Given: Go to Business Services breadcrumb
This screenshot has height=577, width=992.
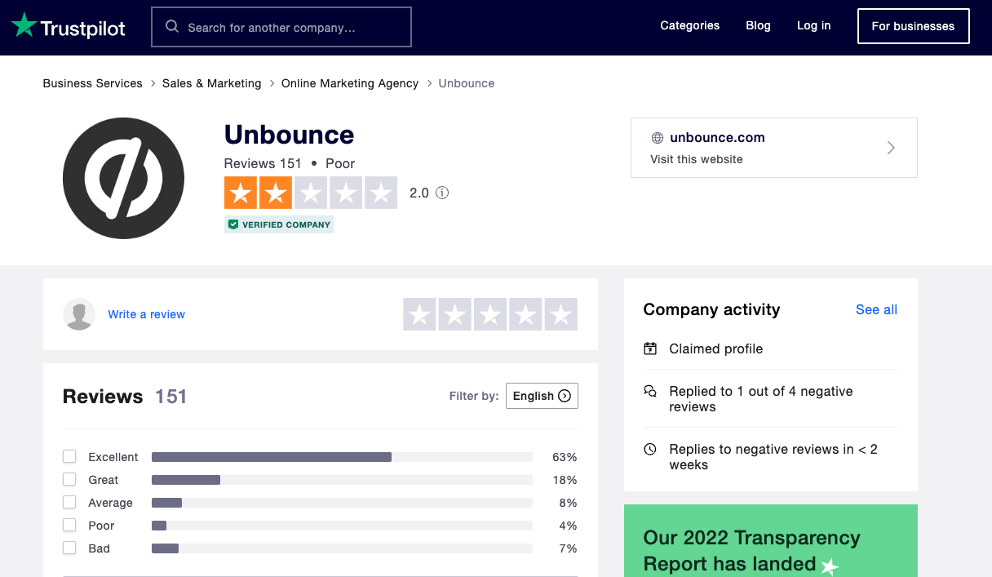Looking at the screenshot, I should pos(92,83).
